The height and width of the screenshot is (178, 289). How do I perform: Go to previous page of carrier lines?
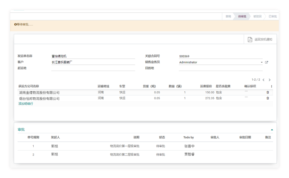[263, 80]
